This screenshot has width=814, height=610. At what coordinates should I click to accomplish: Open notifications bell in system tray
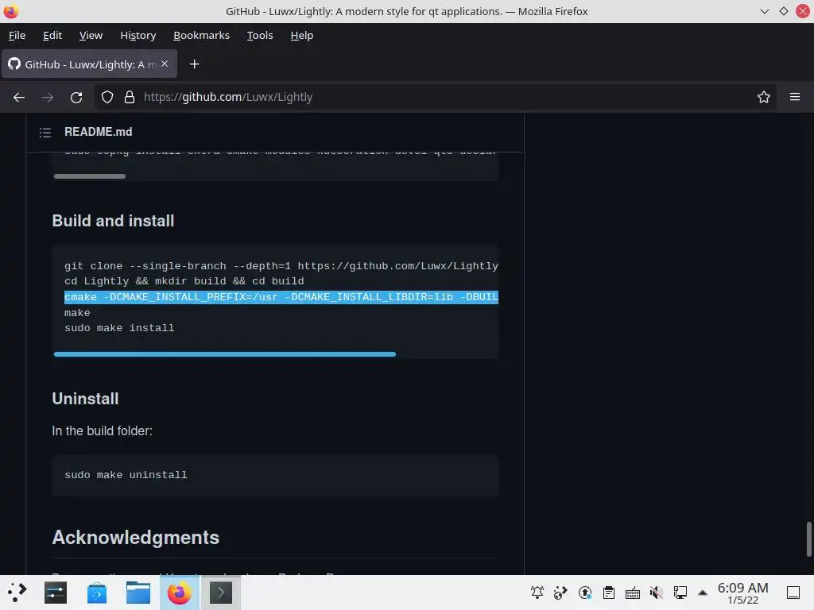pos(537,593)
